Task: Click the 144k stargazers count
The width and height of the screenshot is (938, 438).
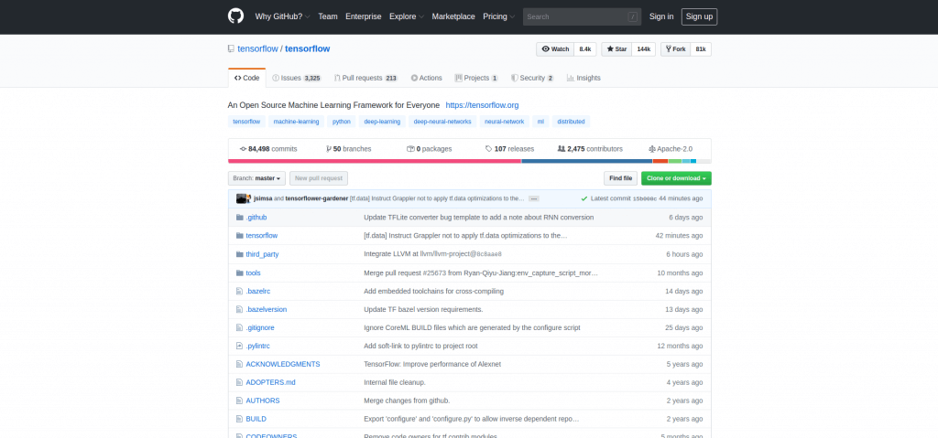Action: [644, 49]
